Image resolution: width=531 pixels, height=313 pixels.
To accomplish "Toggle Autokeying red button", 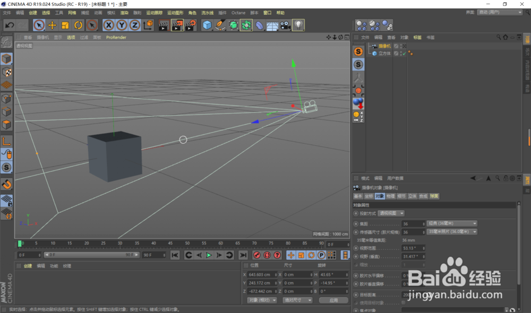I will pyautogui.click(x=267, y=256).
